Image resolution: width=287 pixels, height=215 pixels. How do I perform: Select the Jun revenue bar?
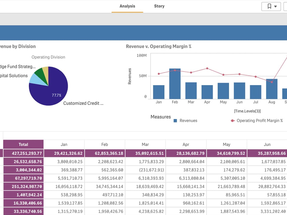pyautogui.click(x=239, y=91)
